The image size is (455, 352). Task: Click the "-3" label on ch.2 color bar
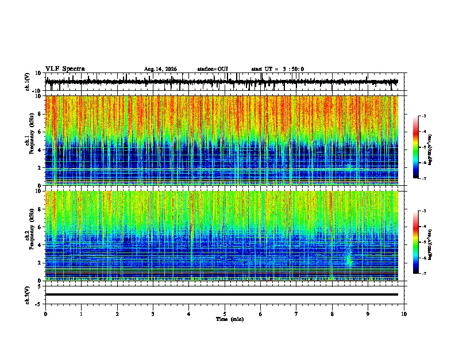pyautogui.click(x=424, y=211)
